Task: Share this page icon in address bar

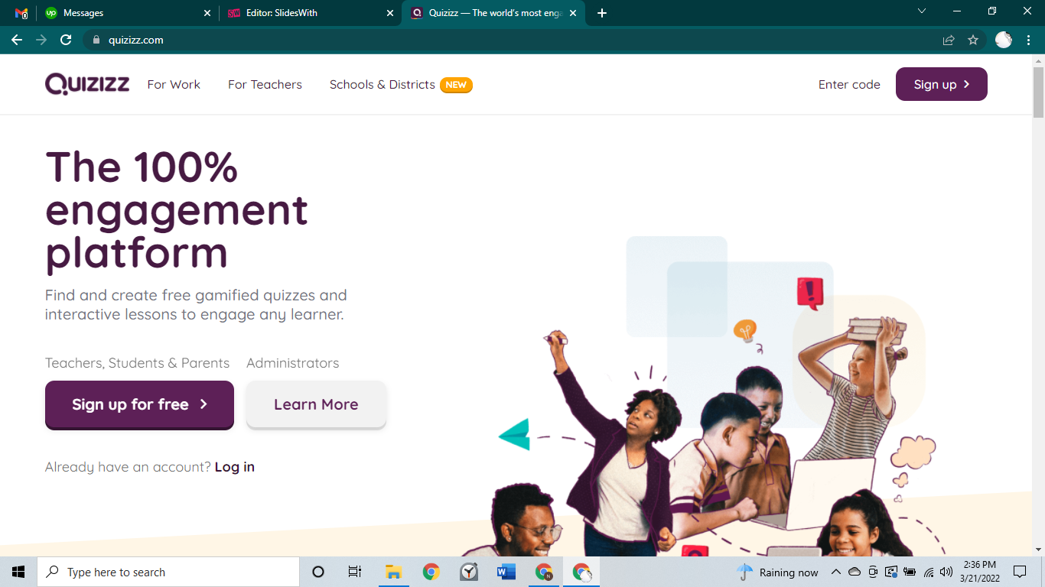Action: coord(949,40)
